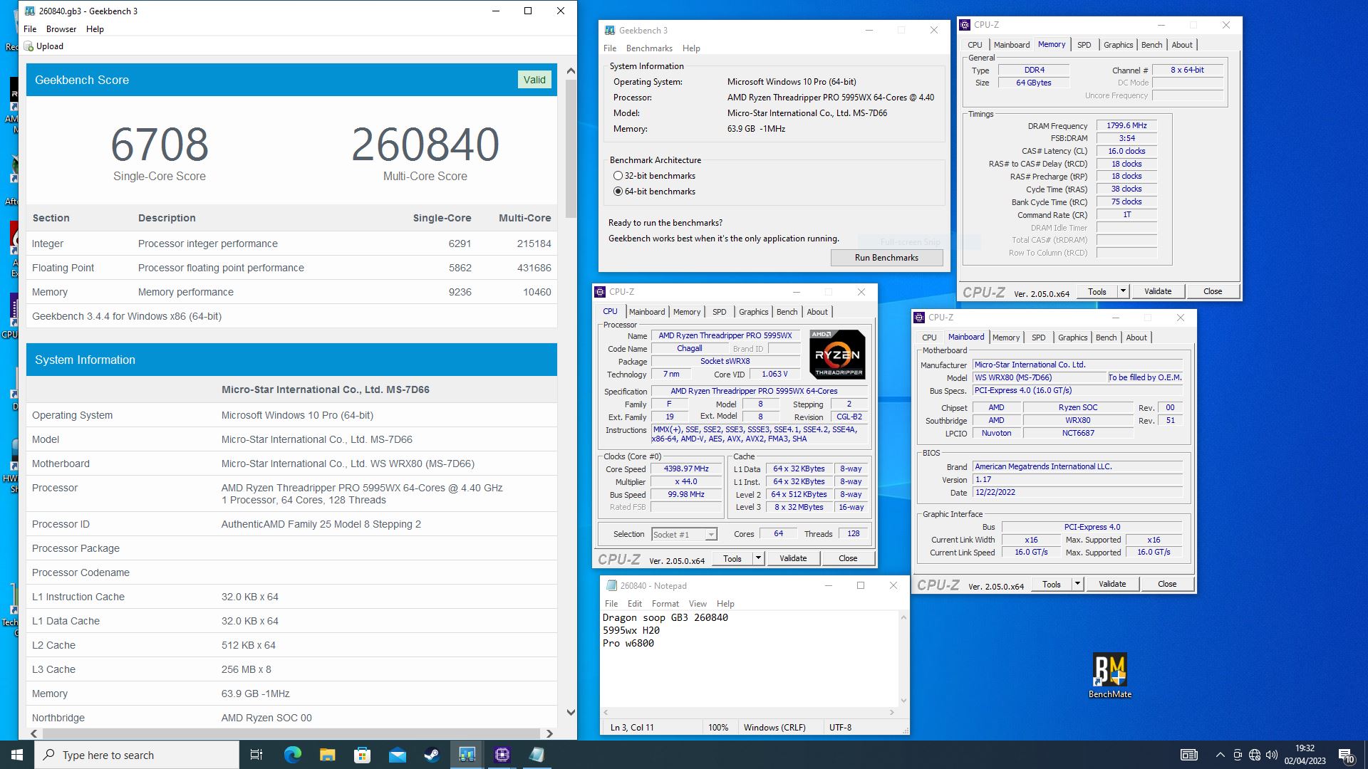Click the Floating Point row in Geekbench table
1368x769 pixels.
(291, 268)
